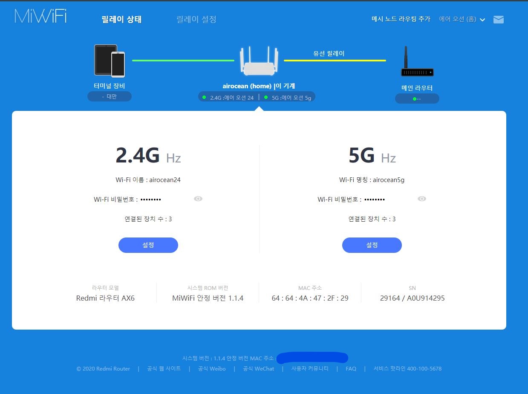Switch to the 릴레이 상태 tab
The height and width of the screenshot is (394, 528).
click(121, 19)
